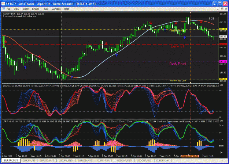Switch to the EURJPY,M15 chart tab
229x164 pixels.
click(x=11, y=160)
